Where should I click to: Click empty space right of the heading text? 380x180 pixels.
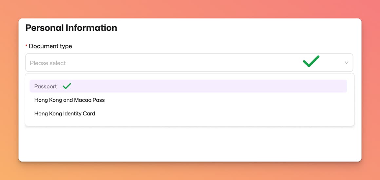click(229, 28)
